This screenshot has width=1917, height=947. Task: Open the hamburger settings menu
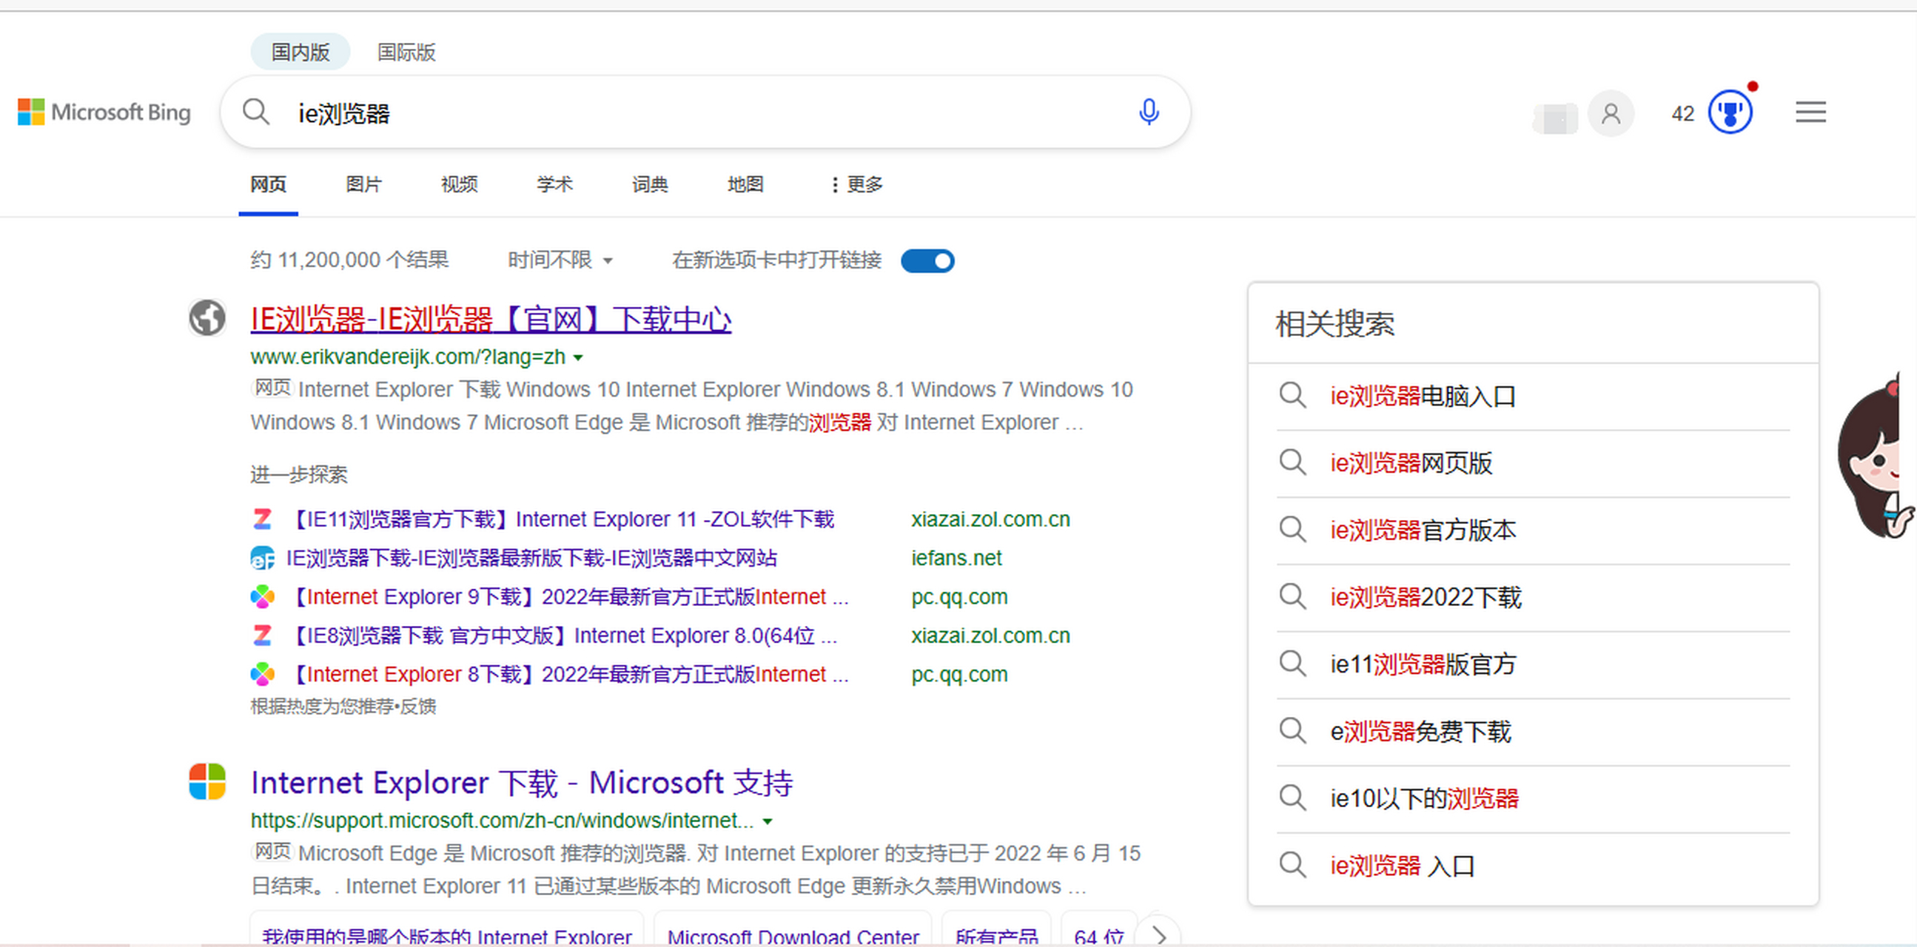[1810, 112]
